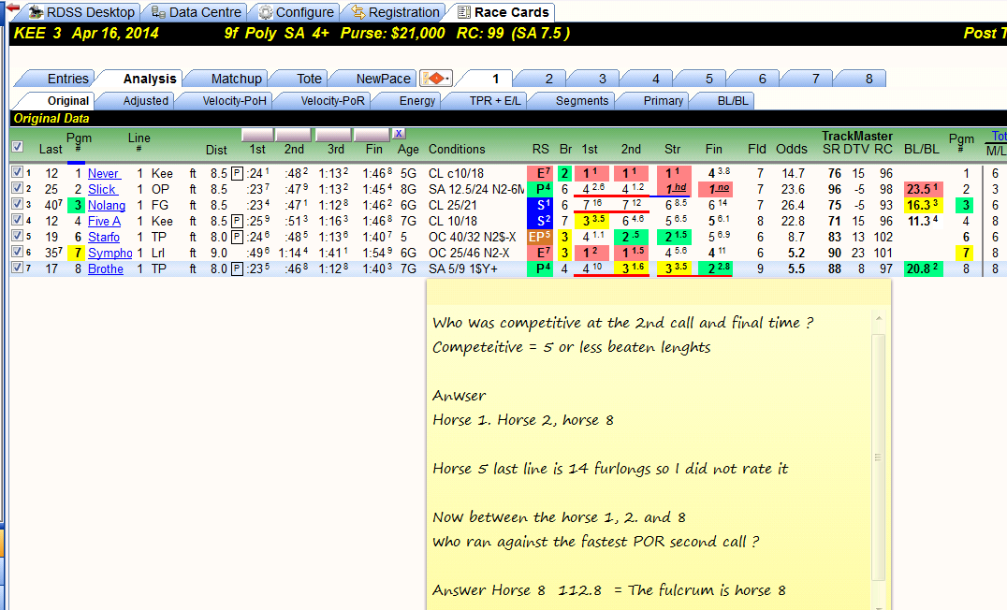This screenshot has width=1007, height=610.
Task: Open the Starfo horse link
Action: pyautogui.click(x=103, y=237)
